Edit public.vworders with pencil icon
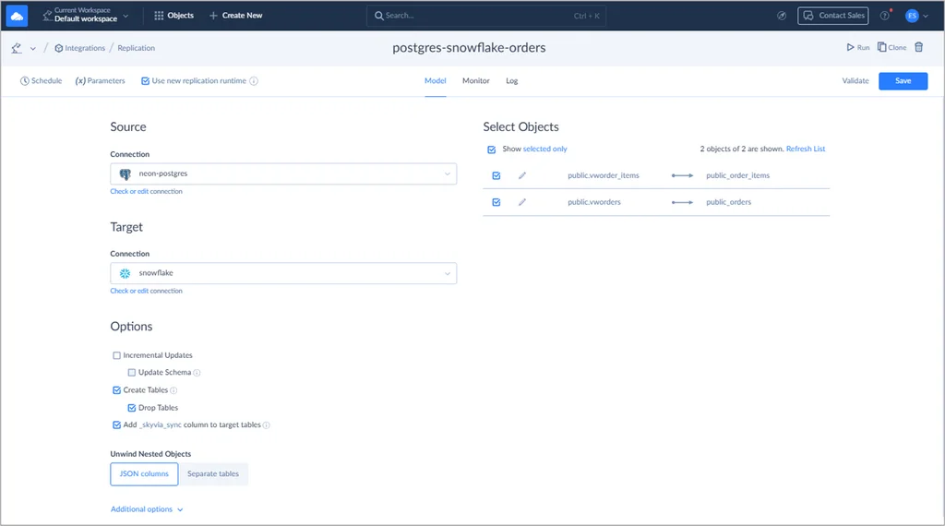 tap(522, 202)
